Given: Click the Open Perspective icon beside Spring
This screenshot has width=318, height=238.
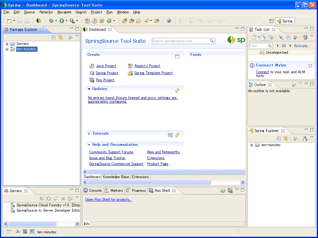Looking at the screenshot, I should (x=271, y=21).
